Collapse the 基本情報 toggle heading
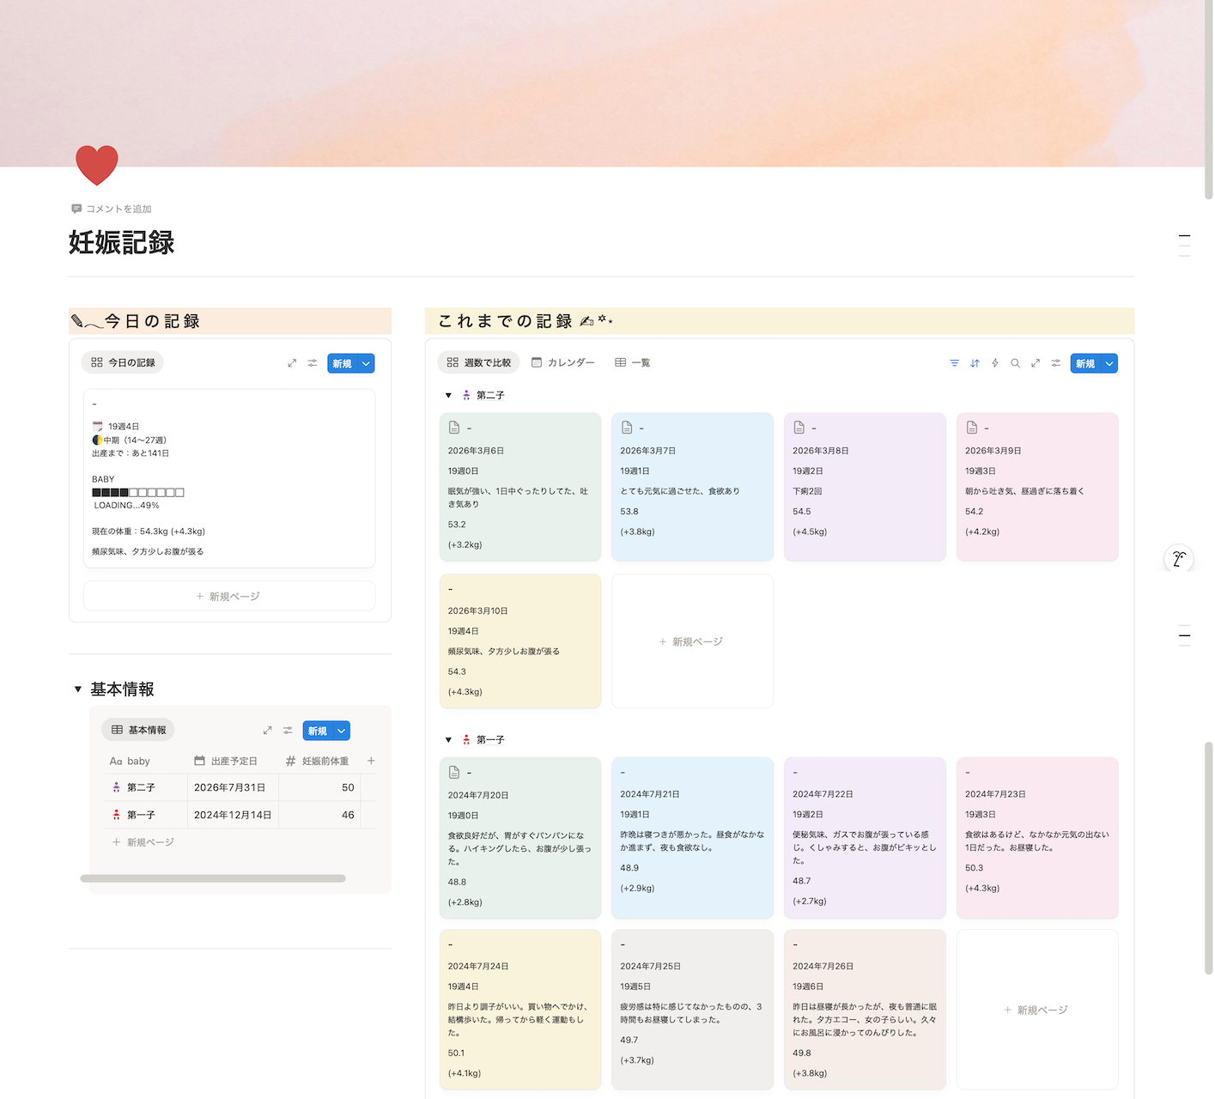 coord(78,689)
